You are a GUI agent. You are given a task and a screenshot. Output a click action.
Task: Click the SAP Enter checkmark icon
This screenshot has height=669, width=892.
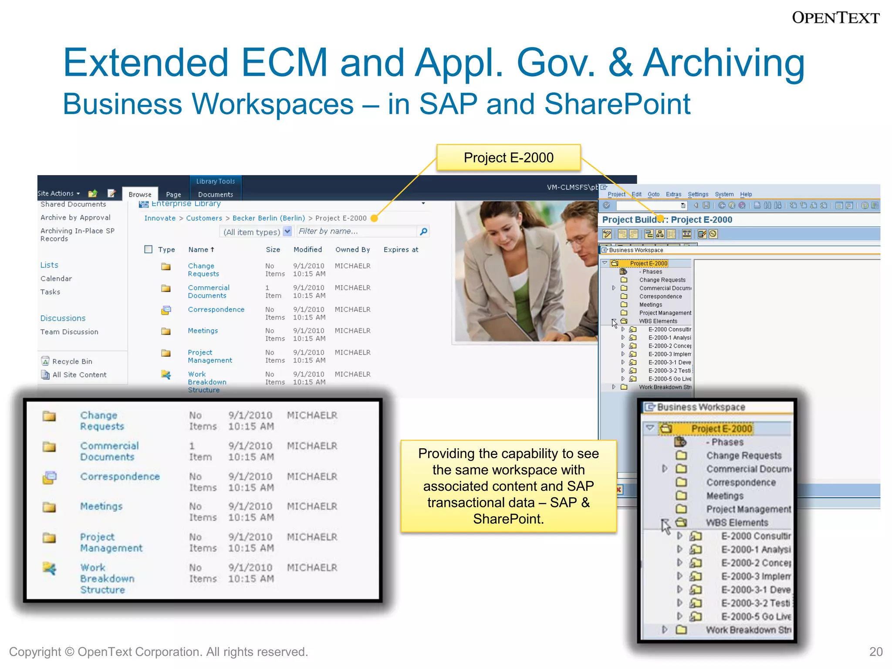(607, 206)
